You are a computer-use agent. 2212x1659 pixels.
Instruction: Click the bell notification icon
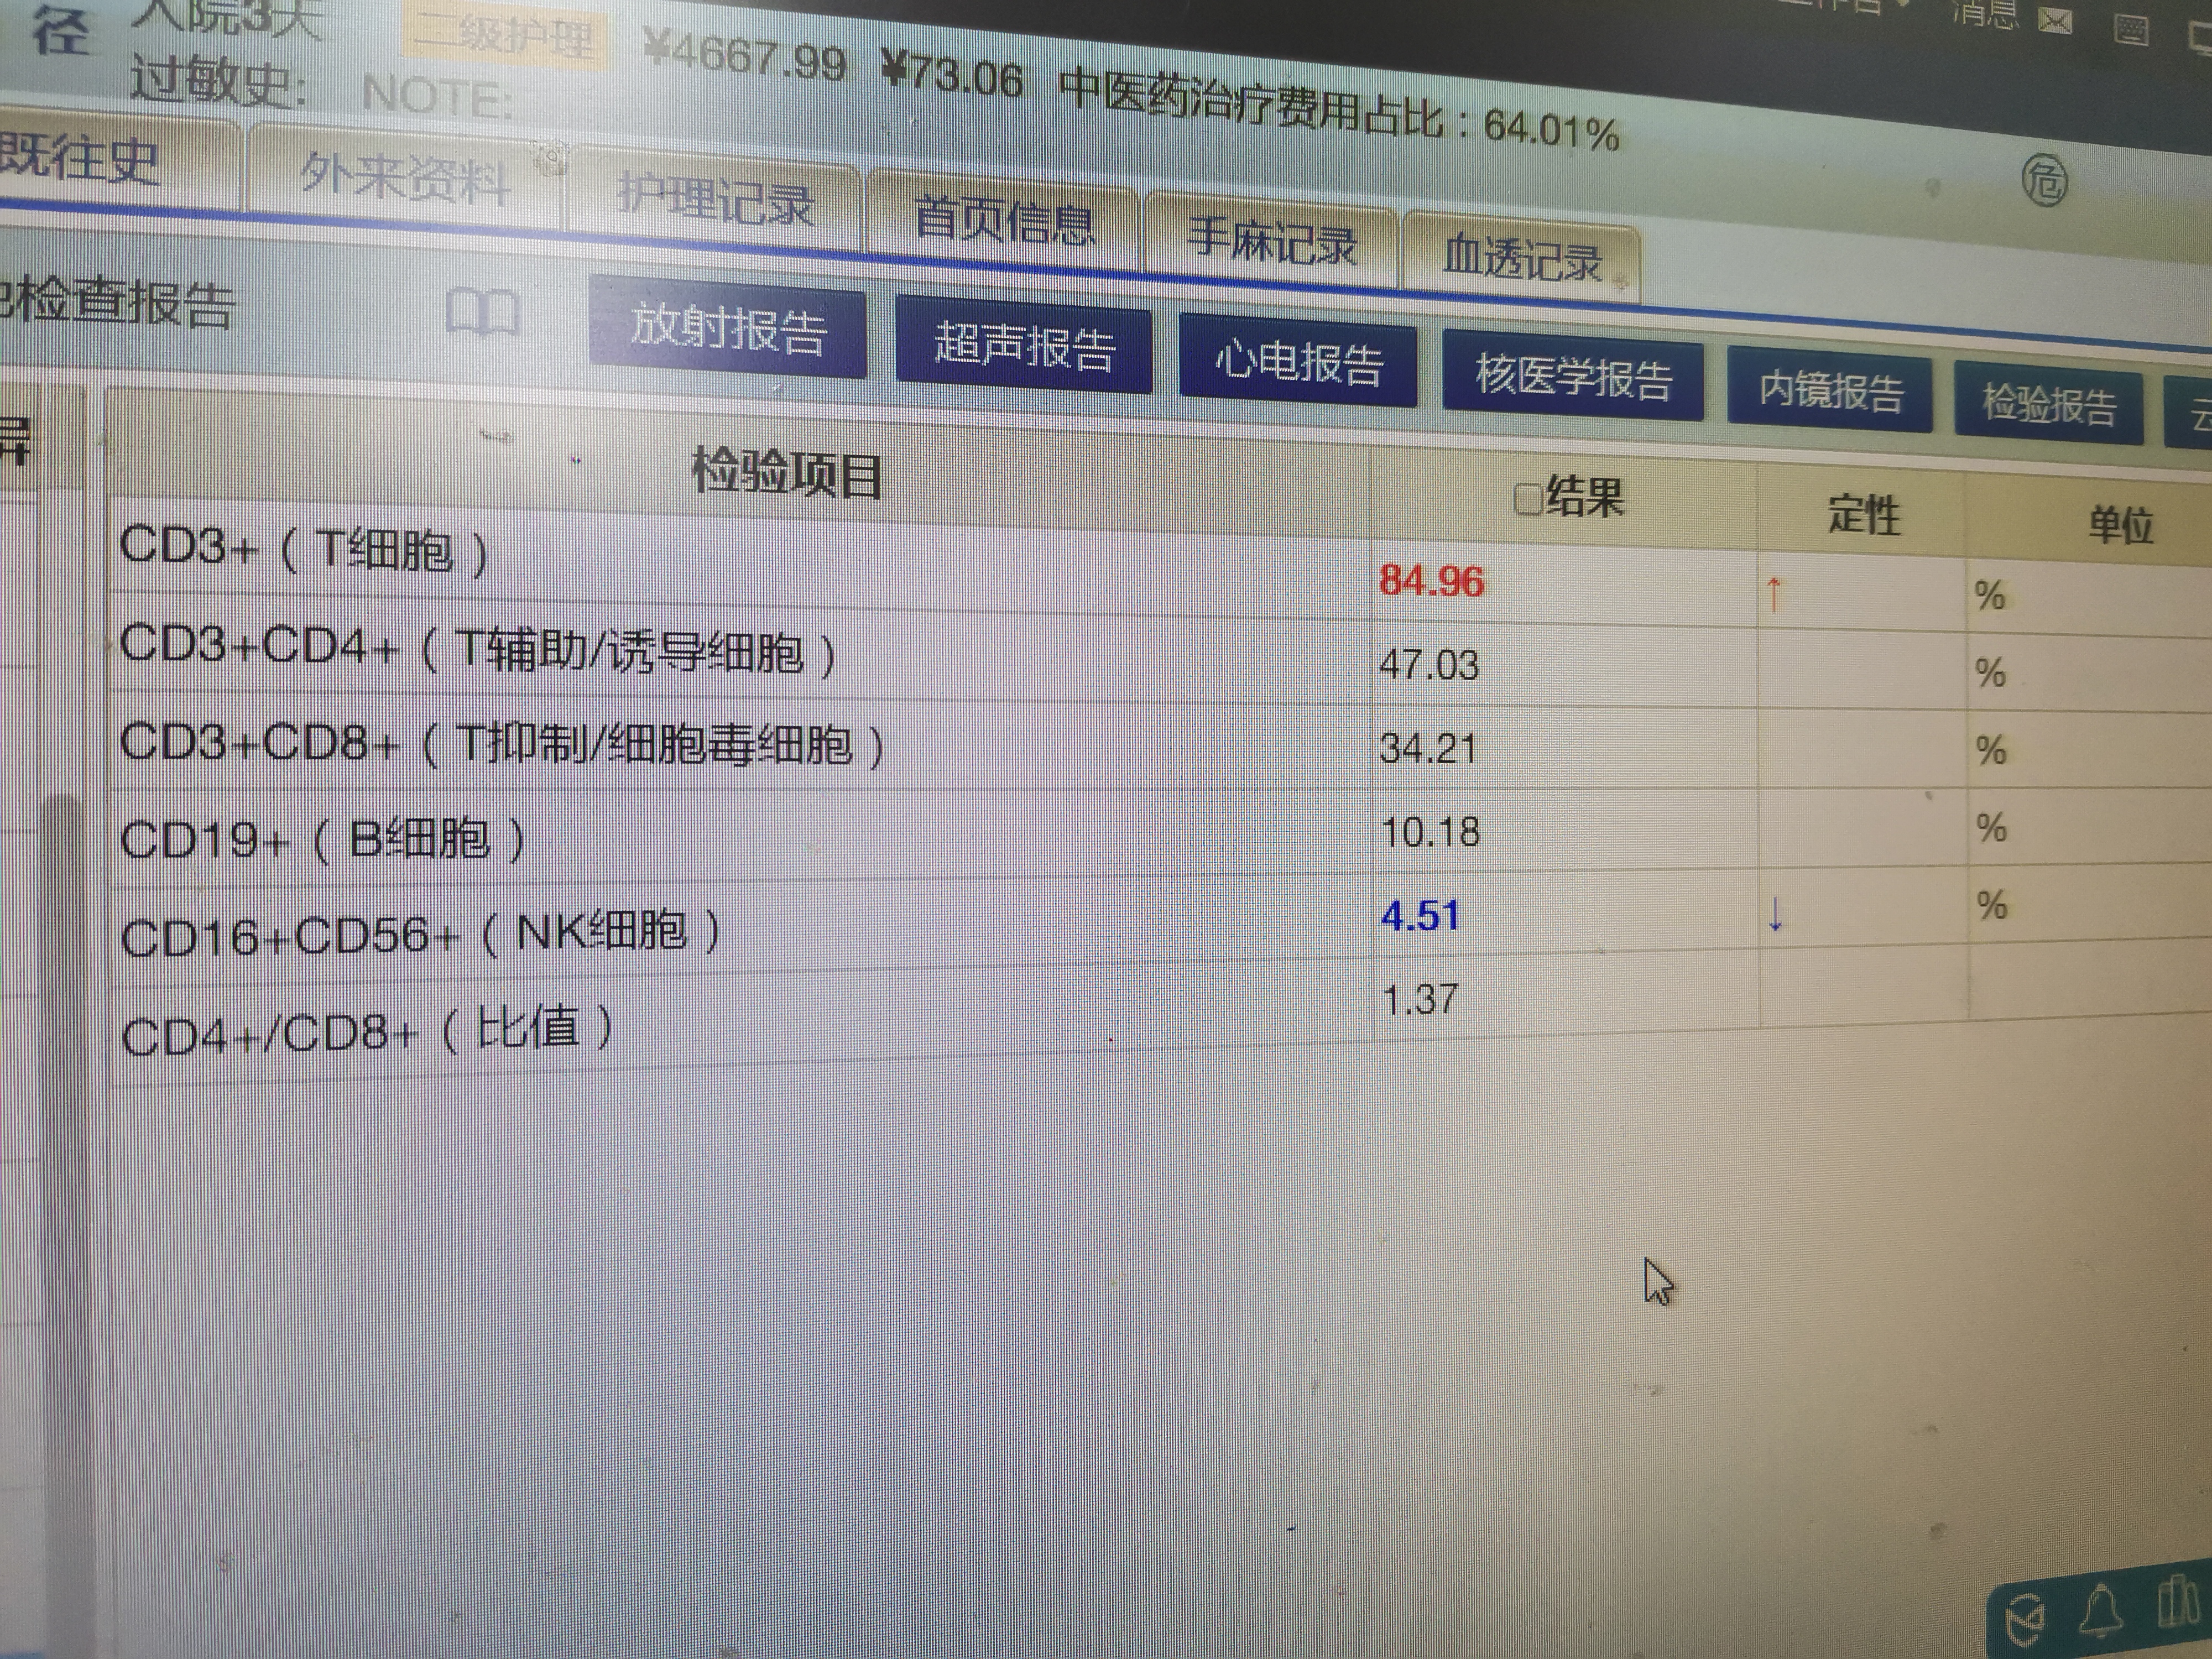[x=2101, y=1611]
